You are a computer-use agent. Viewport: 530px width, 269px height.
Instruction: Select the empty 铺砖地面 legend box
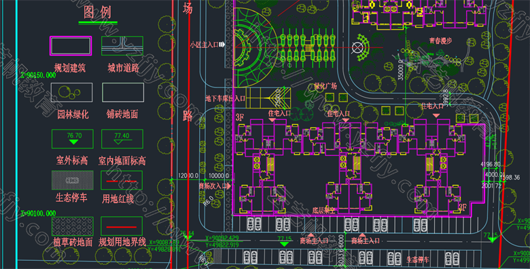tap(123, 92)
